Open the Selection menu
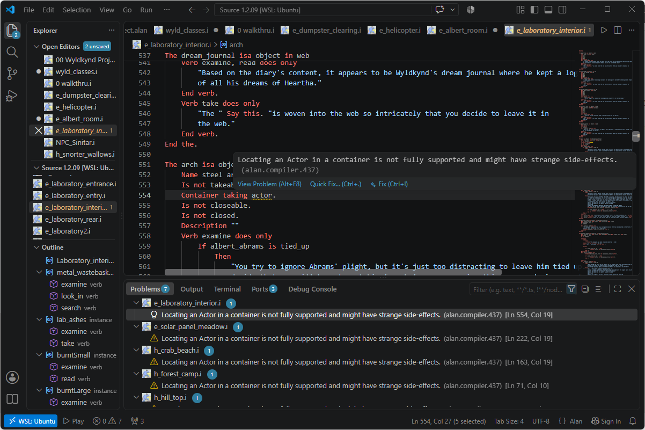The width and height of the screenshot is (645, 430). point(77,10)
